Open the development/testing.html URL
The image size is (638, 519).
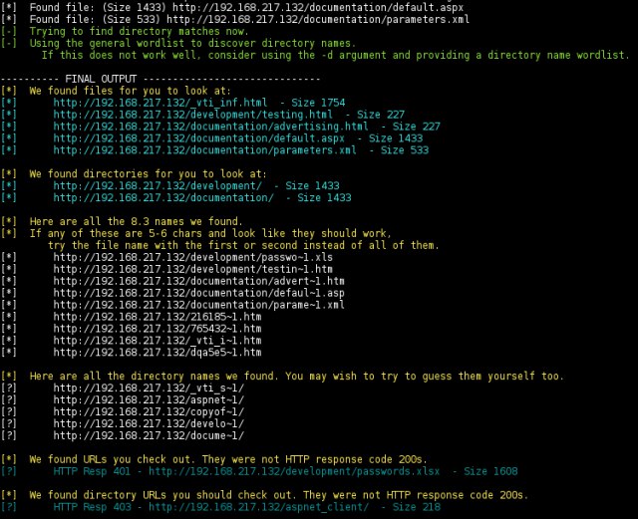pos(192,115)
